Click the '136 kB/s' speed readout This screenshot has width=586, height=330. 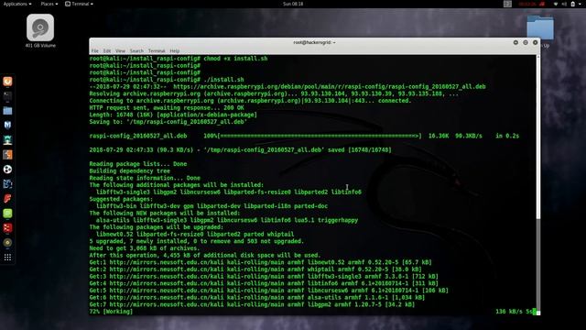point(509,312)
